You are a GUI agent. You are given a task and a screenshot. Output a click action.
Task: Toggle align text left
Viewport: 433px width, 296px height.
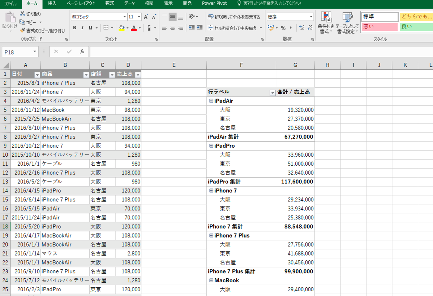tap(164, 28)
